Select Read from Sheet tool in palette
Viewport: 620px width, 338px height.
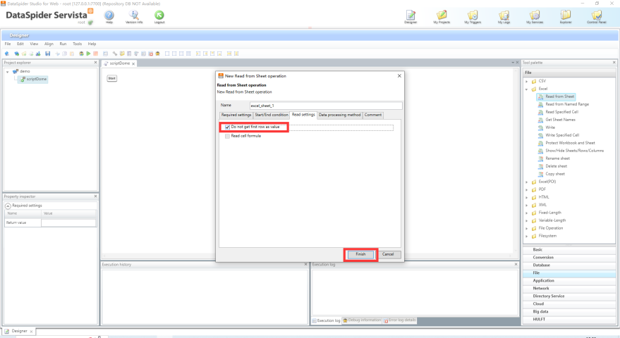556,96
